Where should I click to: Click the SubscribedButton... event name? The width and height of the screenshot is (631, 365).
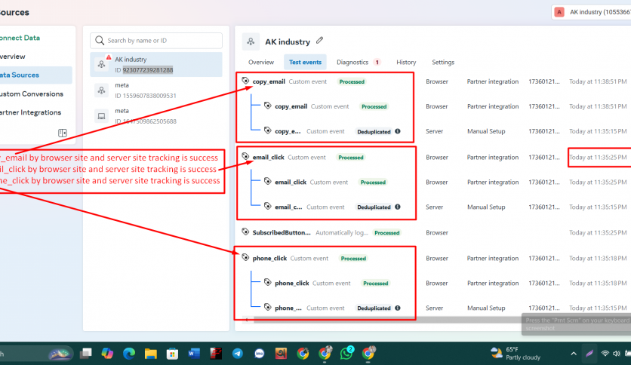tap(282, 232)
